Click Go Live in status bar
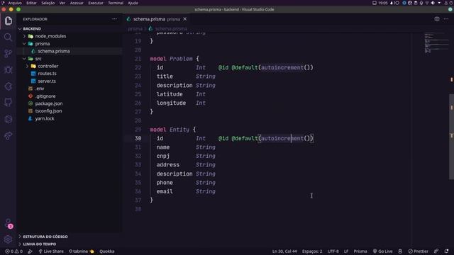The image size is (454, 255). [383, 251]
